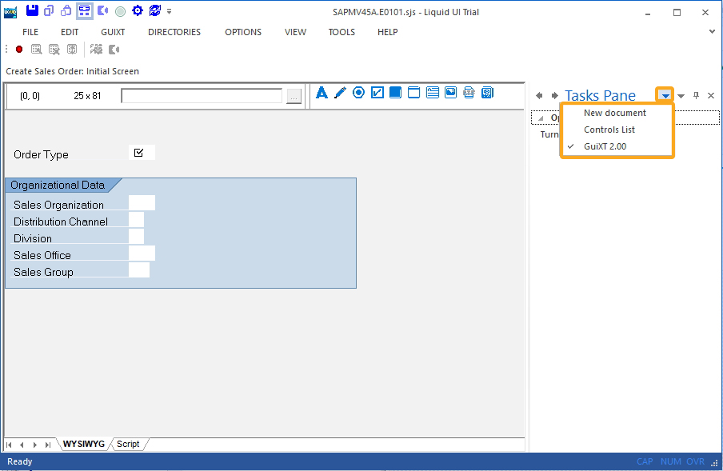Open the GUIXT menu
Screen dimensions: 723x471
point(113,32)
